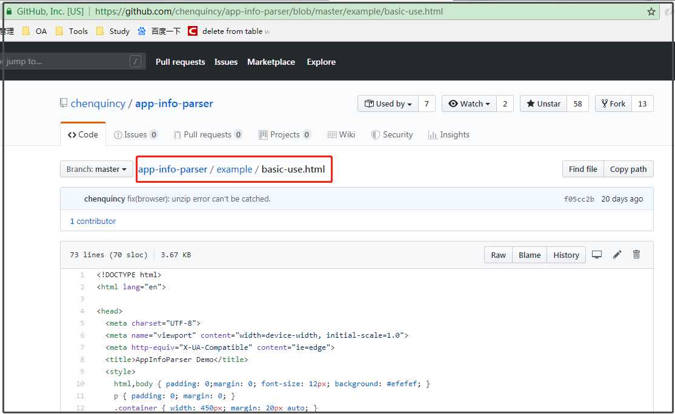Click the repository book icon beside chenquincy

pos(64,103)
